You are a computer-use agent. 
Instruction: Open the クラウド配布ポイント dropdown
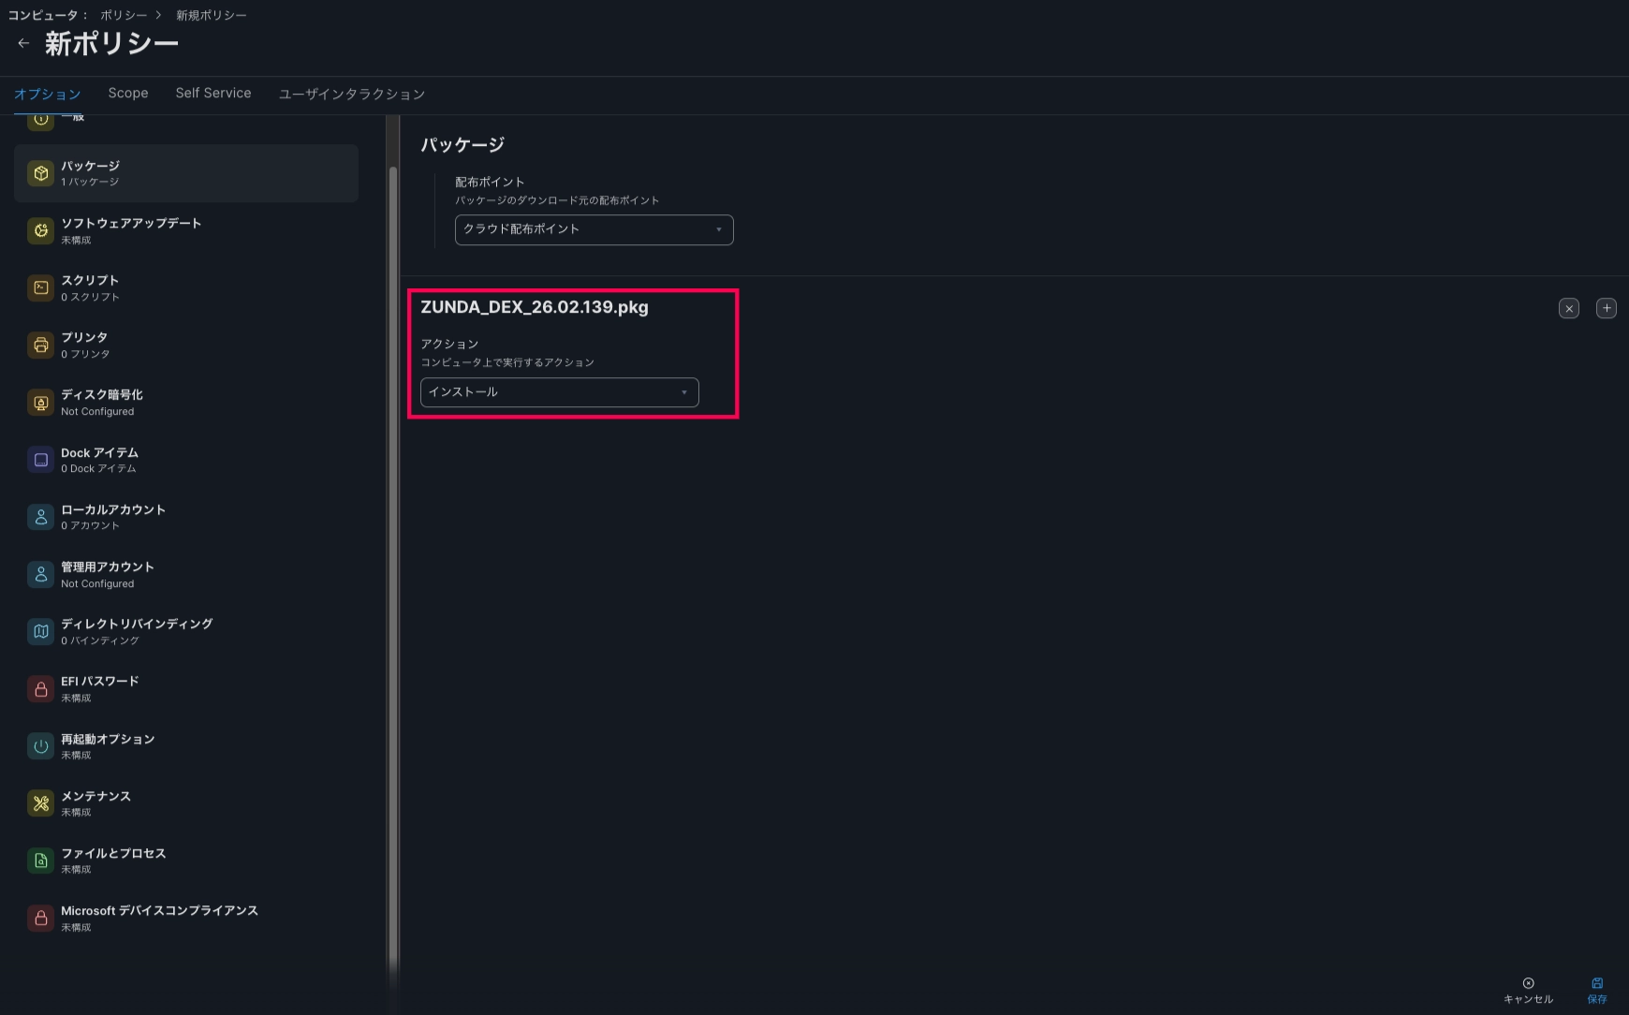(x=594, y=229)
